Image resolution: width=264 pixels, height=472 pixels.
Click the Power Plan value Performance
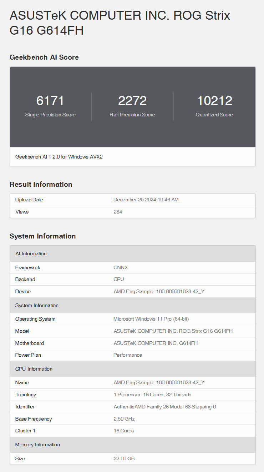[x=128, y=355]
